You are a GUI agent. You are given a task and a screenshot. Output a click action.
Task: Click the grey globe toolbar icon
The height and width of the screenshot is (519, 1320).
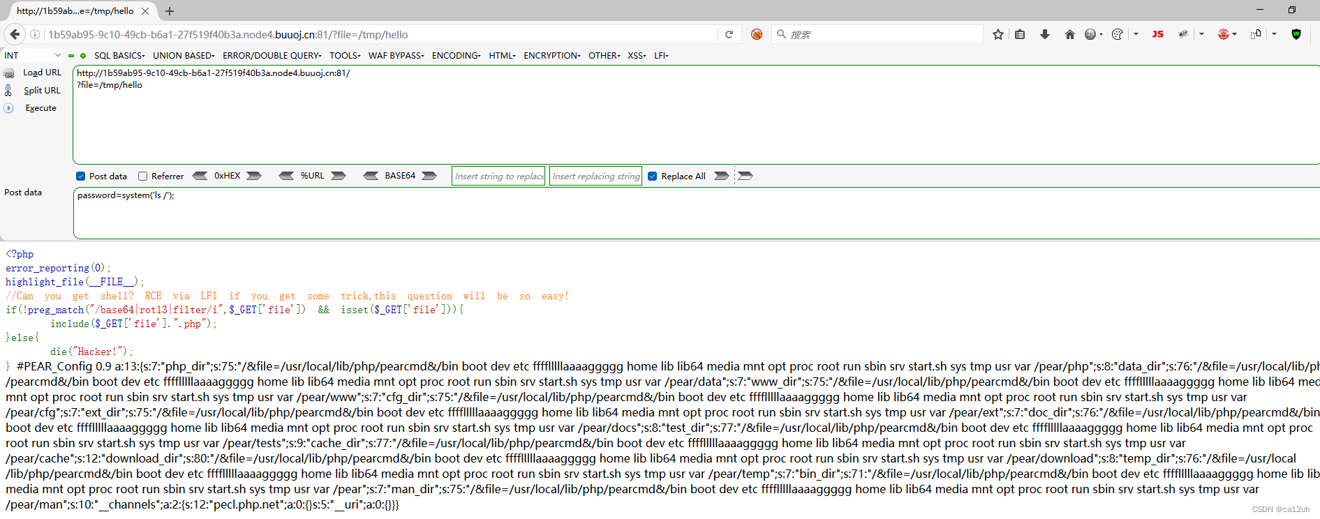coord(1090,34)
